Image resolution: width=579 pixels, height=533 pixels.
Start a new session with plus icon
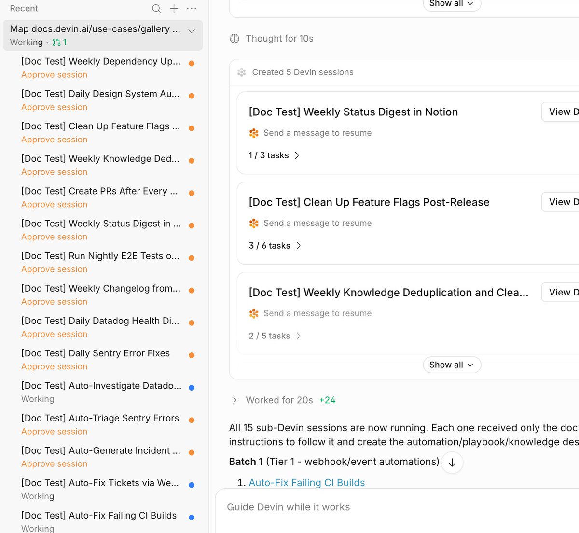point(174,8)
